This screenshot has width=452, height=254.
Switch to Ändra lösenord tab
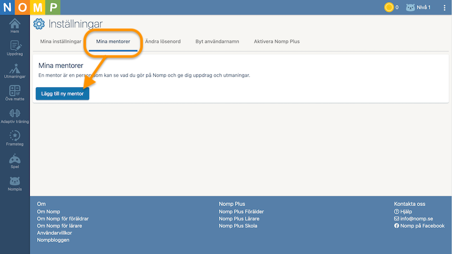click(x=163, y=42)
